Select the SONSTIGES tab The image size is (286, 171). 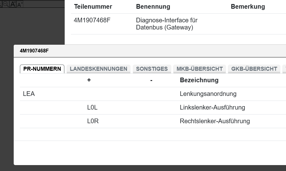pyautogui.click(x=152, y=69)
